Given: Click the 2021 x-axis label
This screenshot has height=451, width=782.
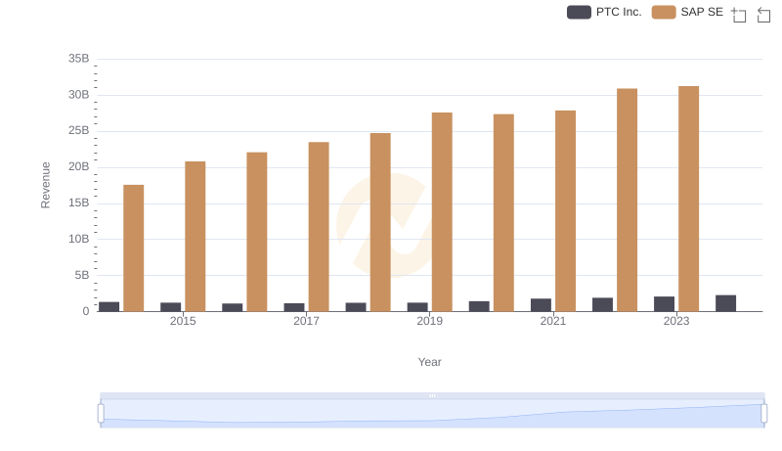Looking at the screenshot, I should 553,321.
